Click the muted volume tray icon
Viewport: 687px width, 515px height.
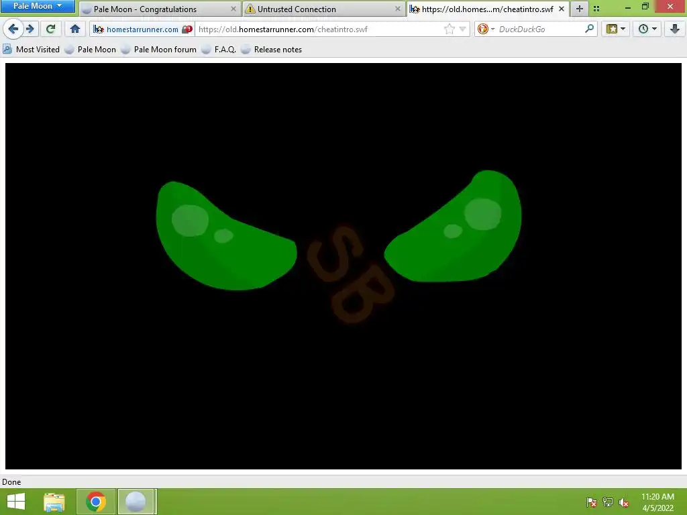coord(623,503)
